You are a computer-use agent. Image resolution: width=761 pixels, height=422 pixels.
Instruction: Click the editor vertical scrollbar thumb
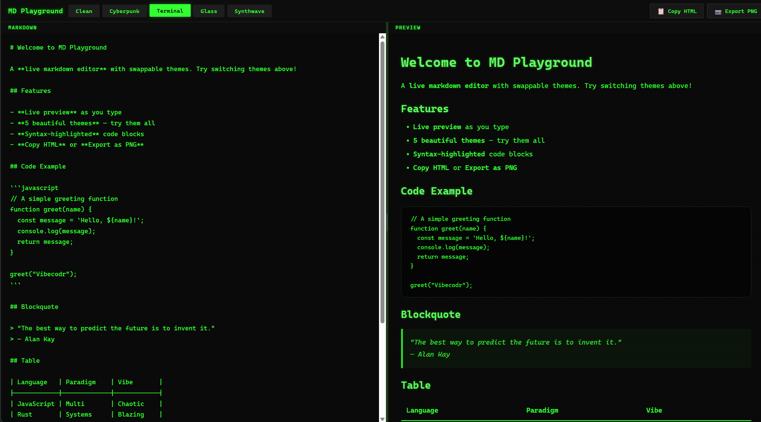point(382,182)
